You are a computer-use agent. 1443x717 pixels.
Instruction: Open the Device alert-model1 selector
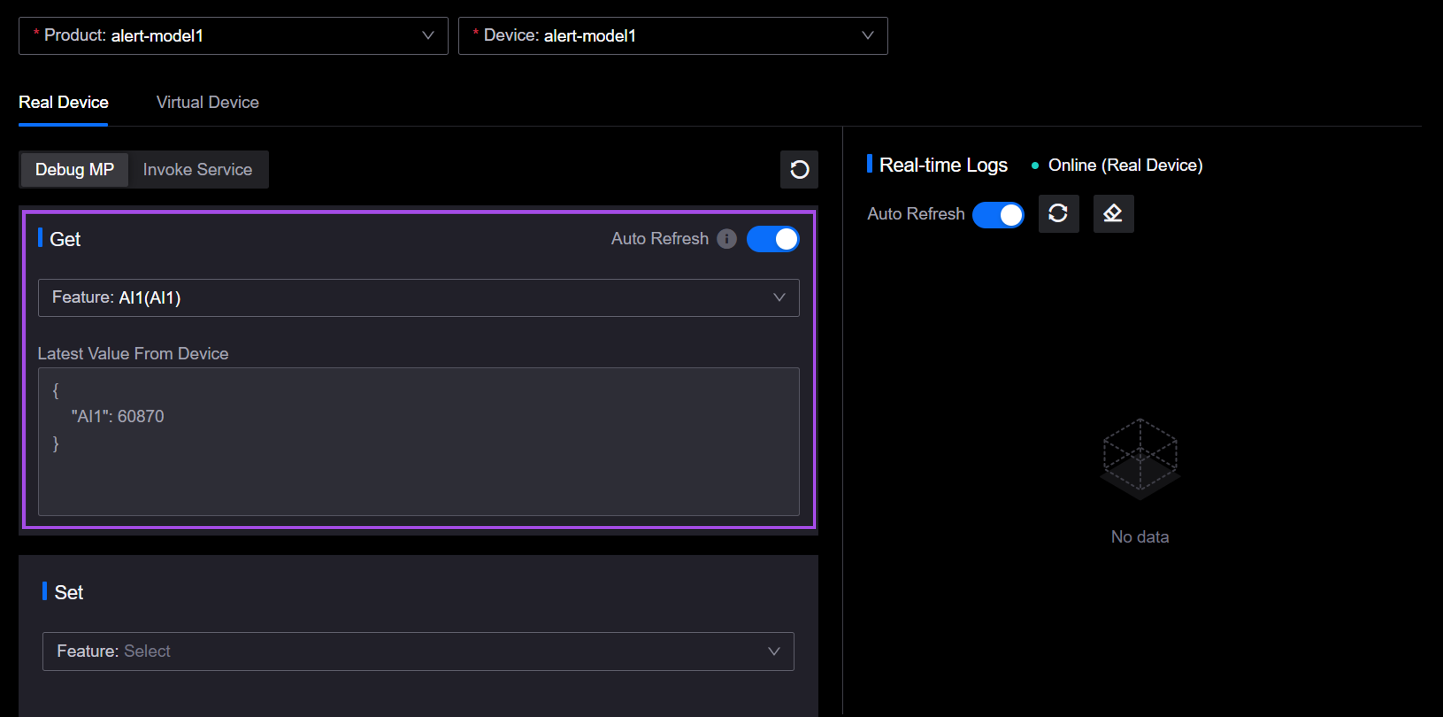tap(672, 36)
